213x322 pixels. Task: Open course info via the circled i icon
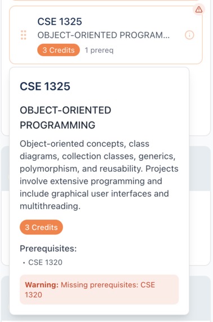[x=189, y=35]
